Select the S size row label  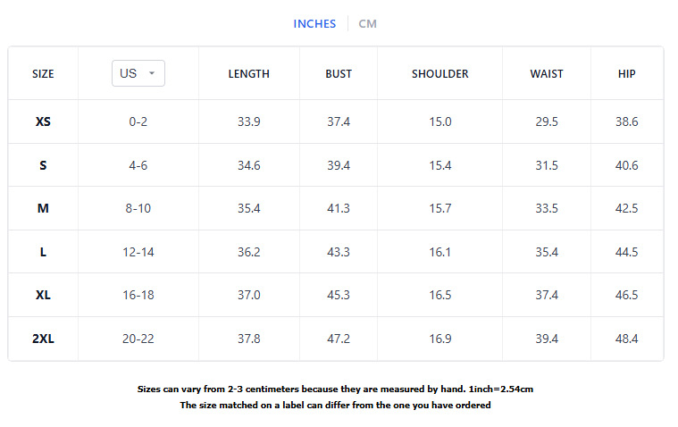[x=43, y=165]
